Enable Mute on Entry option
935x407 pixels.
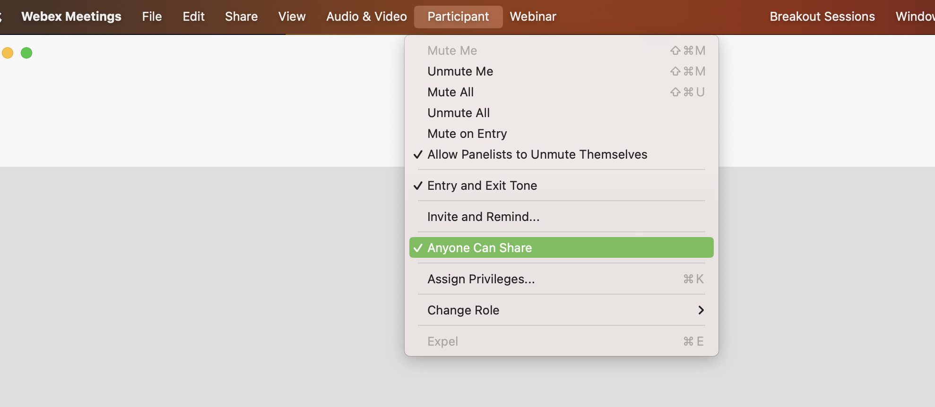click(x=562, y=134)
